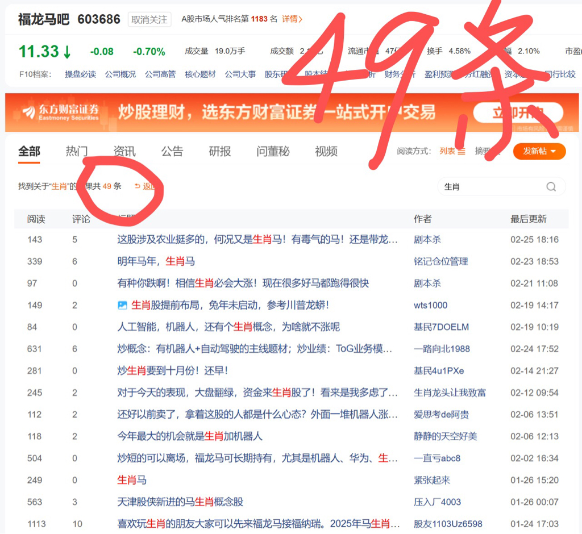Open 公司概况 F10 link
The height and width of the screenshot is (534, 582).
tap(120, 74)
